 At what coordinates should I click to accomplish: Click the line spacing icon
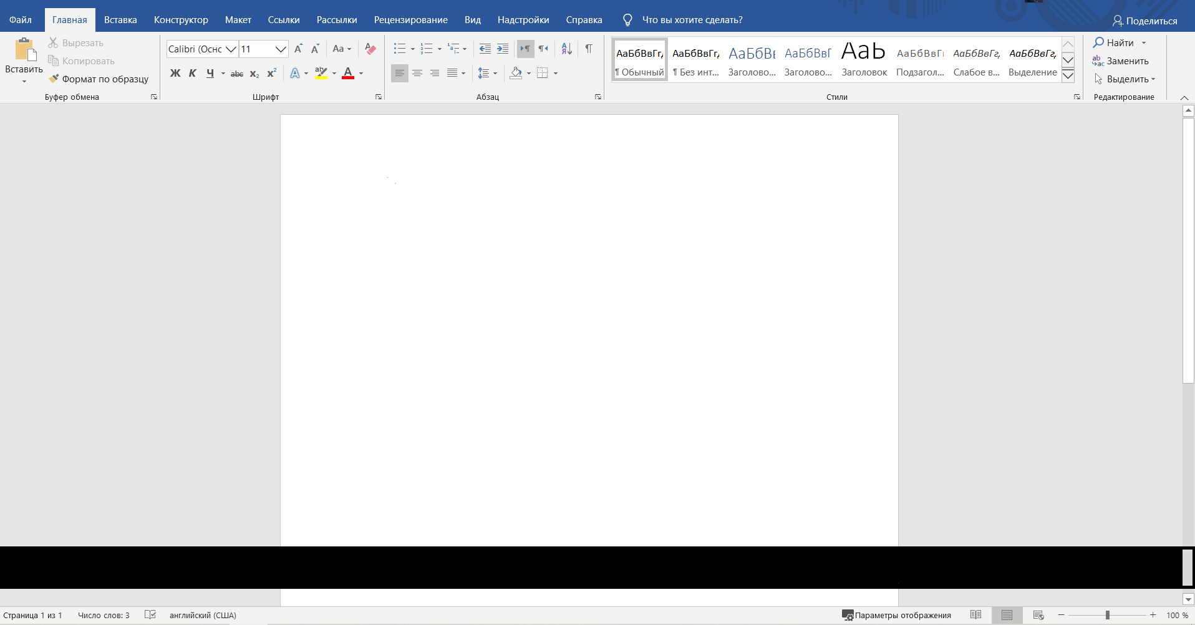(483, 73)
